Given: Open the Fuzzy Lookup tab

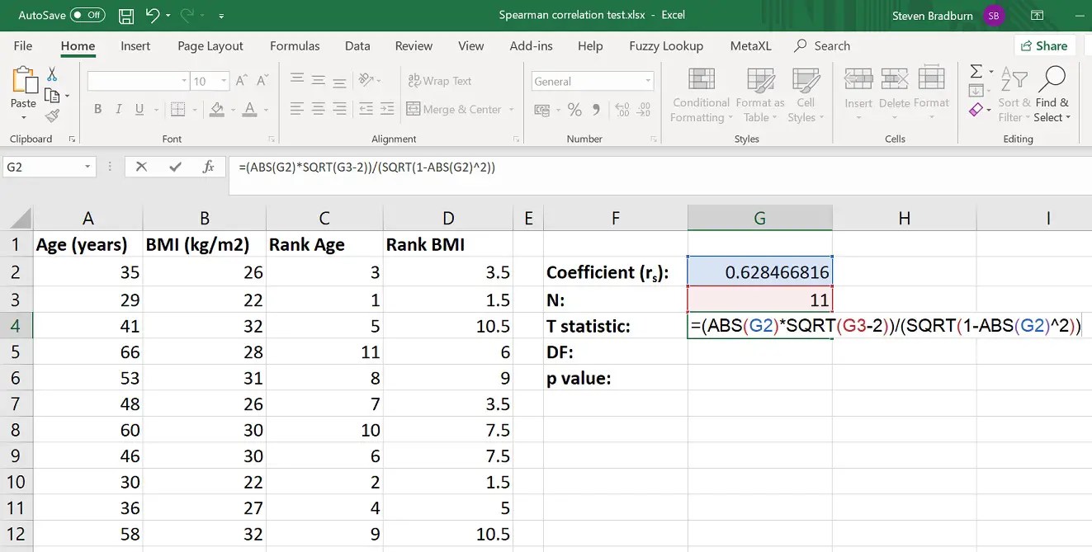Looking at the screenshot, I should (x=665, y=46).
